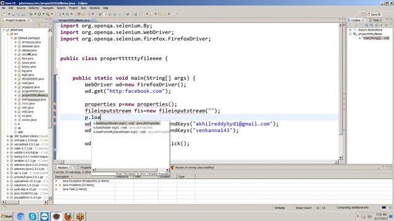Open Skype from the taskbar

click(33, 216)
